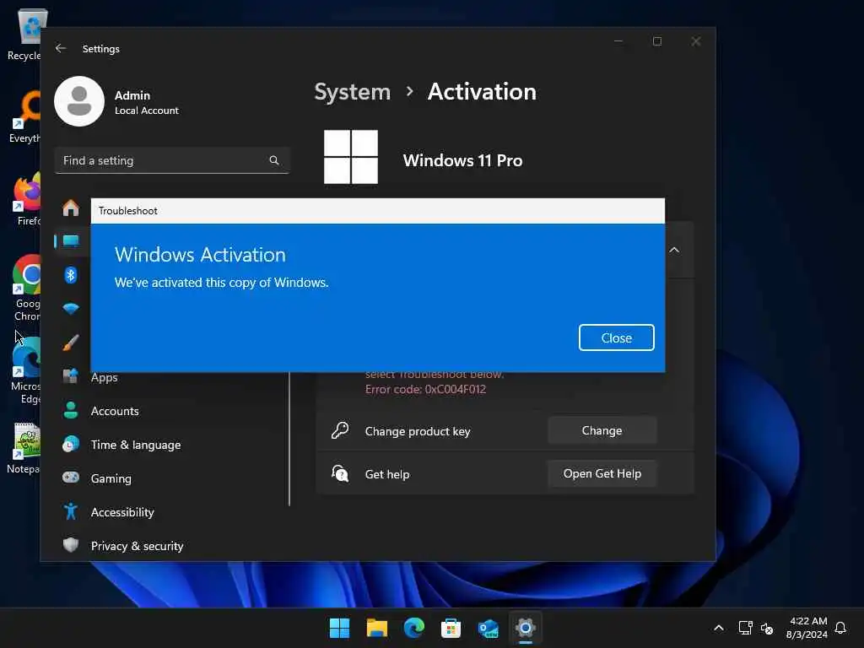Open the Windows Start menu

pos(339,628)
